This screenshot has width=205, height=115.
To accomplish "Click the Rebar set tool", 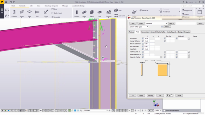I will pyautogui.click(x=144, y=11).
